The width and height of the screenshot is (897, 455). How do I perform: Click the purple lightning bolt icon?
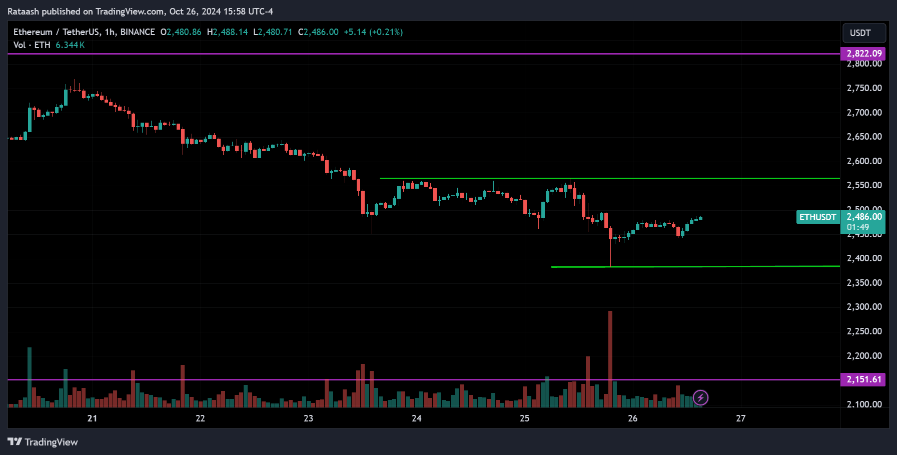click(x=700, y=398)
